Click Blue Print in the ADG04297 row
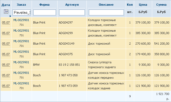 tap(39, 22)
